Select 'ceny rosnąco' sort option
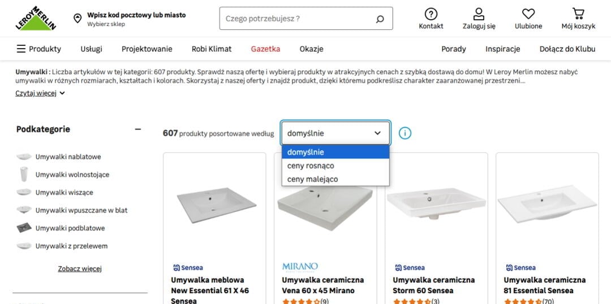This screenshot has width=611, height=304. (311, 166)
